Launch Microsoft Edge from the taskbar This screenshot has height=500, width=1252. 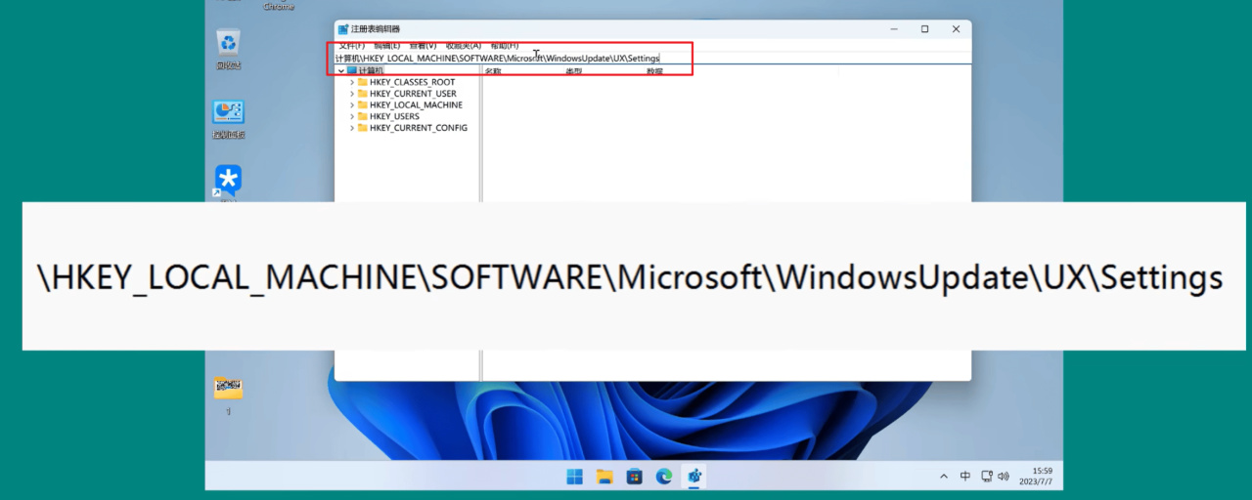pyautogui.click(x=664, y=476)
